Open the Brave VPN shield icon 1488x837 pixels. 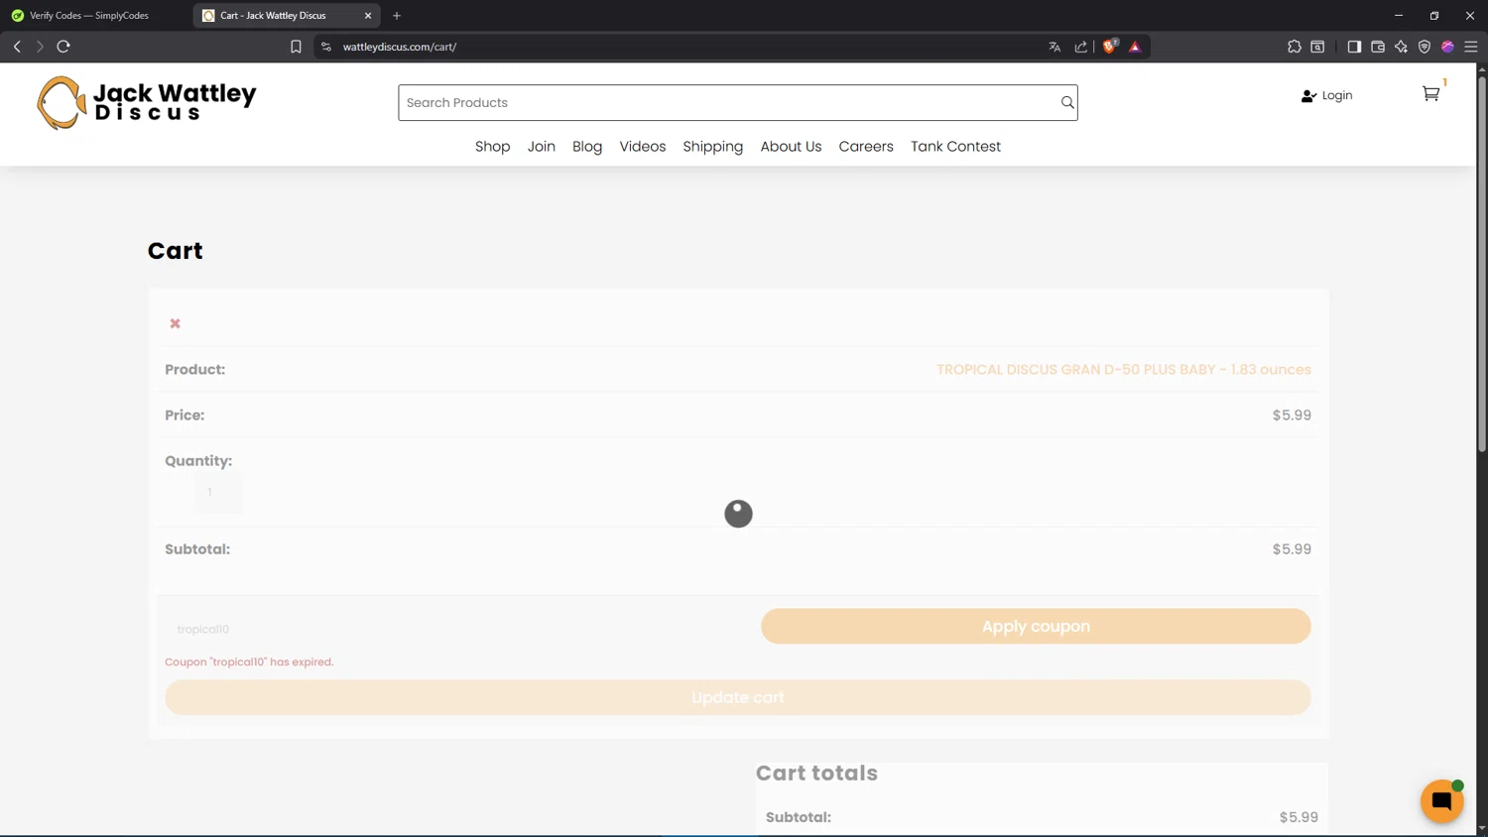[x=1425, y=47]
